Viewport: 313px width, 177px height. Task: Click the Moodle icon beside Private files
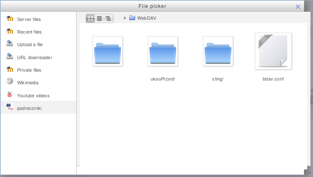[10, 69]
